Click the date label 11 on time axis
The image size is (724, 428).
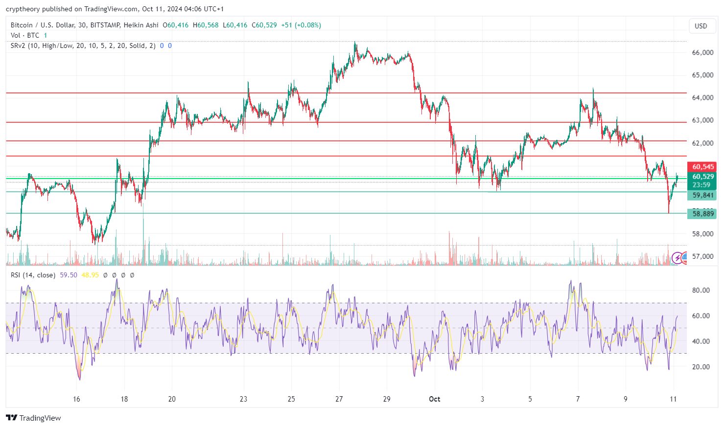(673, 399)
